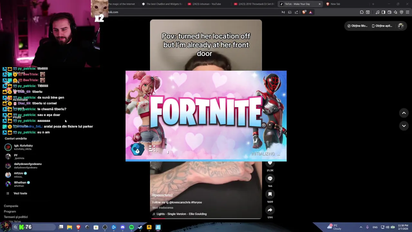
Task: Open the clock showing 11:38 PM
Action: click(403, 227)
